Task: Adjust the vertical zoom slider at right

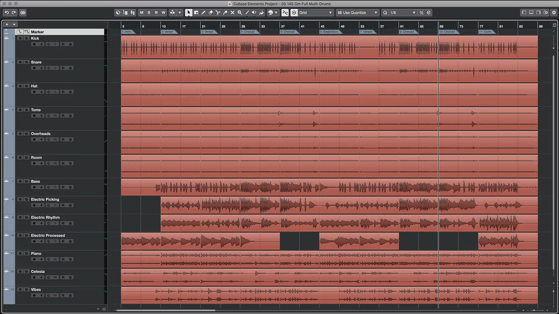Action: click(553, 291)
